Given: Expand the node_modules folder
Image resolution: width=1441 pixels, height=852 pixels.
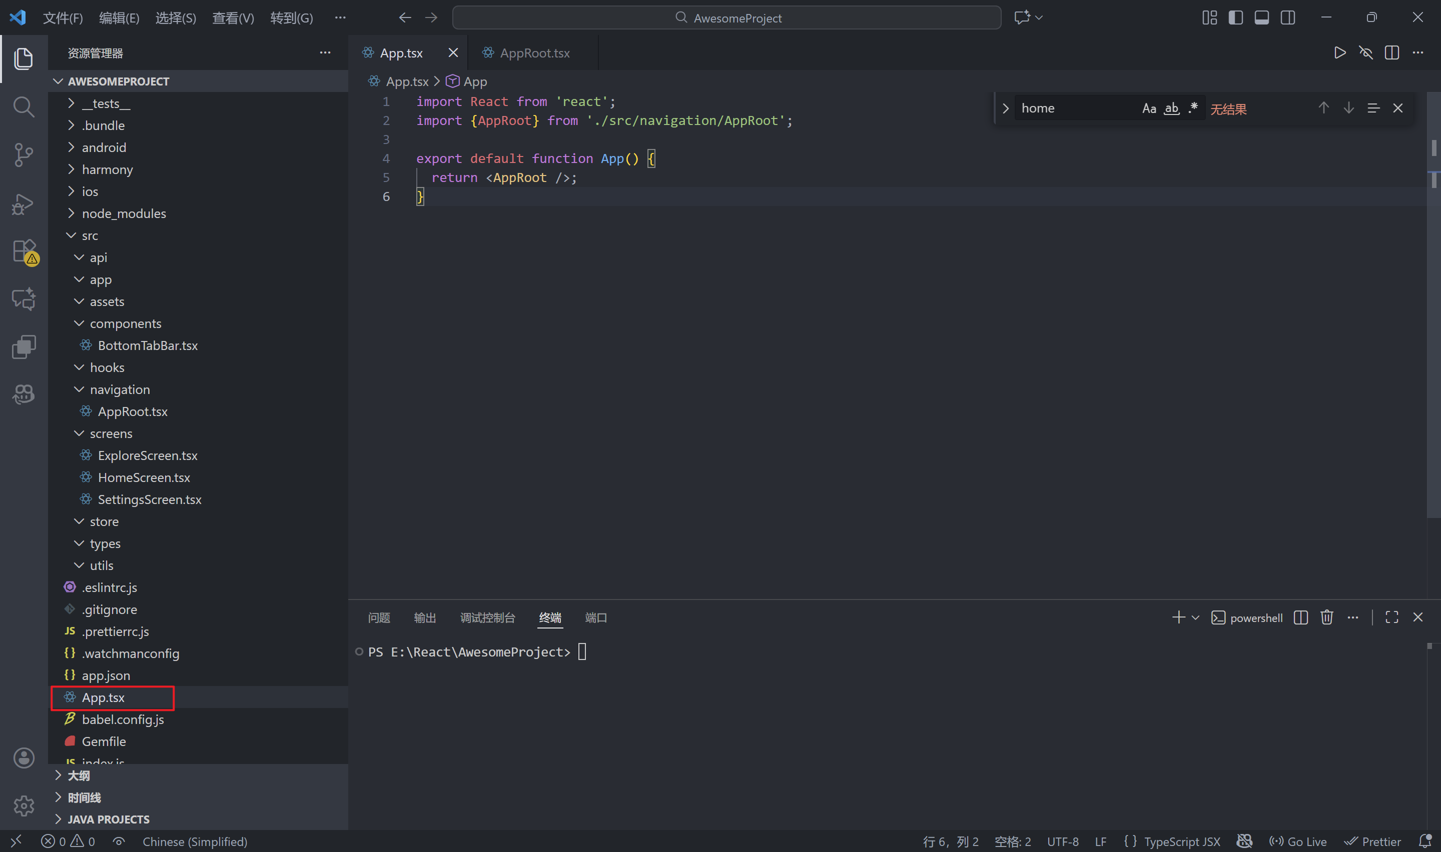Looking at the screenshot, I should coord(124,213).
